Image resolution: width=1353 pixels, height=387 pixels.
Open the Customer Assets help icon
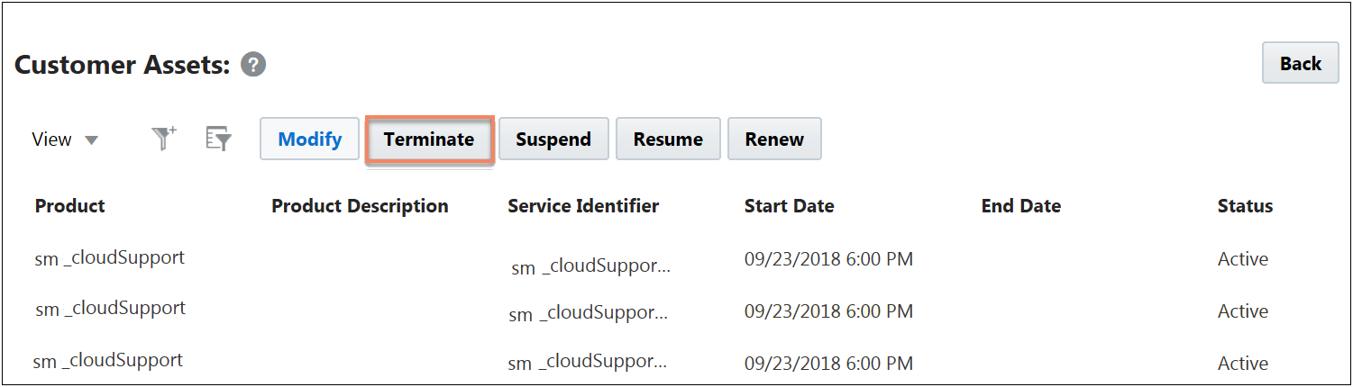pyautogui.click(x=253, y=65)
